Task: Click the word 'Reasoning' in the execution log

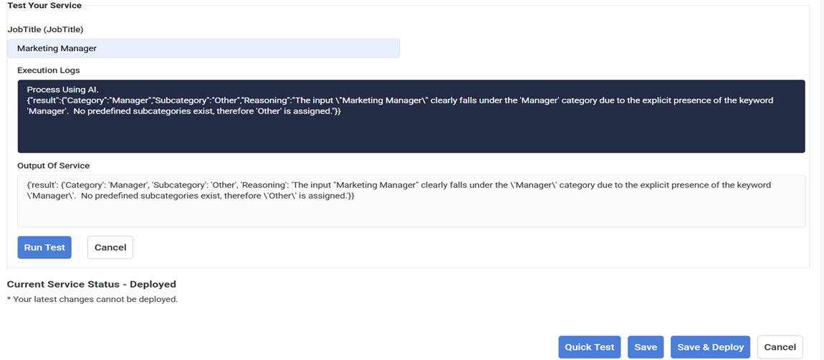Action: pos(264,100)
